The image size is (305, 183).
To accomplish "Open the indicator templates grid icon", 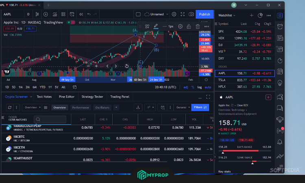I will point(63,14).
